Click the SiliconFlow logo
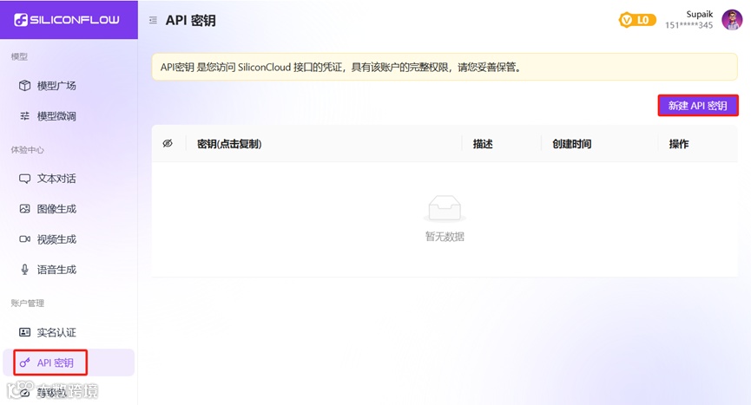 coord(67,20)
